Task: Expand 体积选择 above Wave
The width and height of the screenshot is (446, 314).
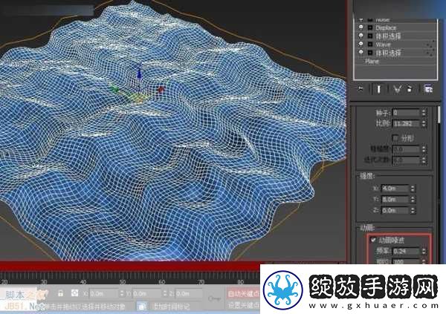Action: tap(370, 36)
